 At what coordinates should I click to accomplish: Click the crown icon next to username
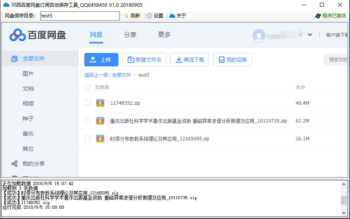[x=301, y=34]
